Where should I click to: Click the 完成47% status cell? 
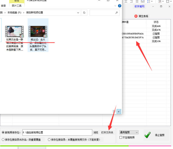tap(156, 30)
